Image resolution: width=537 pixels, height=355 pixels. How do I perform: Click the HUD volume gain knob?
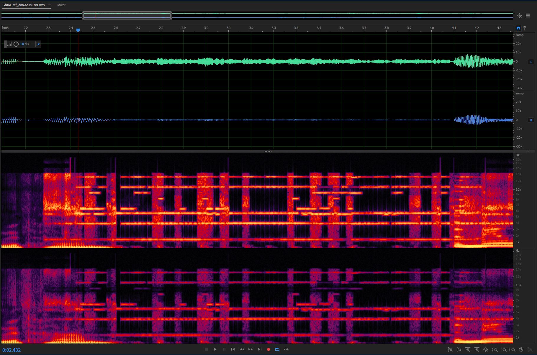[16, 44]
